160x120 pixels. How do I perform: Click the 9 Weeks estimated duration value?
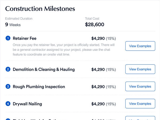tap(13, 25)
